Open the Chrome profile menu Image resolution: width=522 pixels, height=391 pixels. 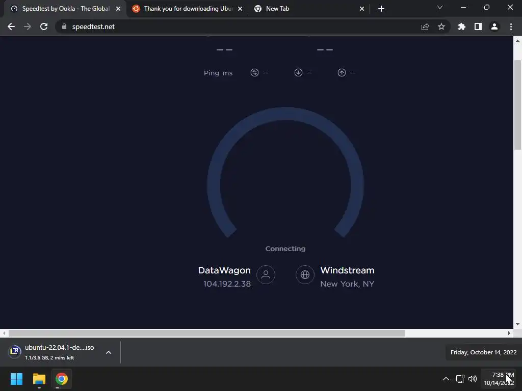point(494,26)
